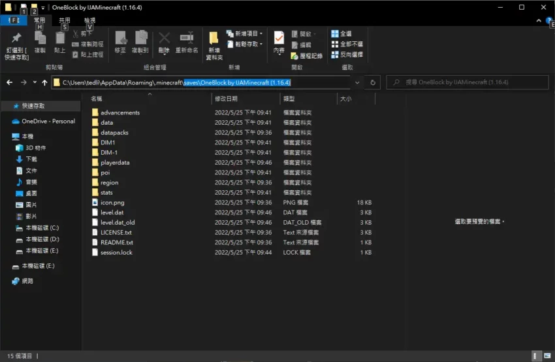555x362 pixels.
Task: Click the Copy path icon
Action: (x=75, y=44)
